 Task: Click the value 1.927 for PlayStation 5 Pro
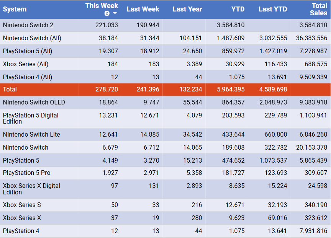(110, 173)
